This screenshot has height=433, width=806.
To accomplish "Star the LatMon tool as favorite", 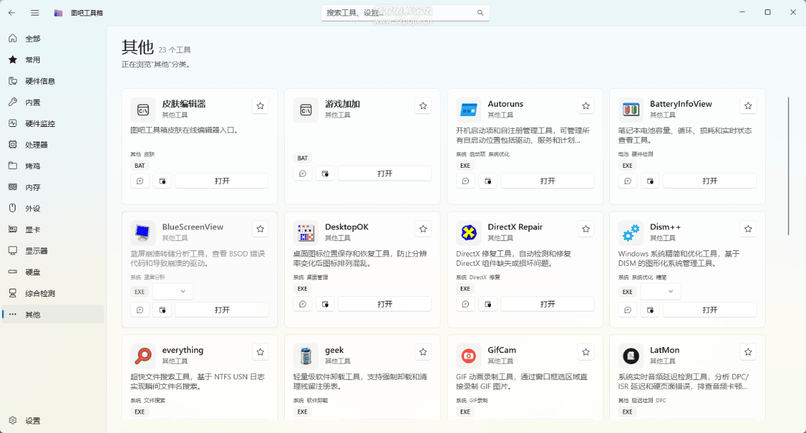I will coord(748,352).
